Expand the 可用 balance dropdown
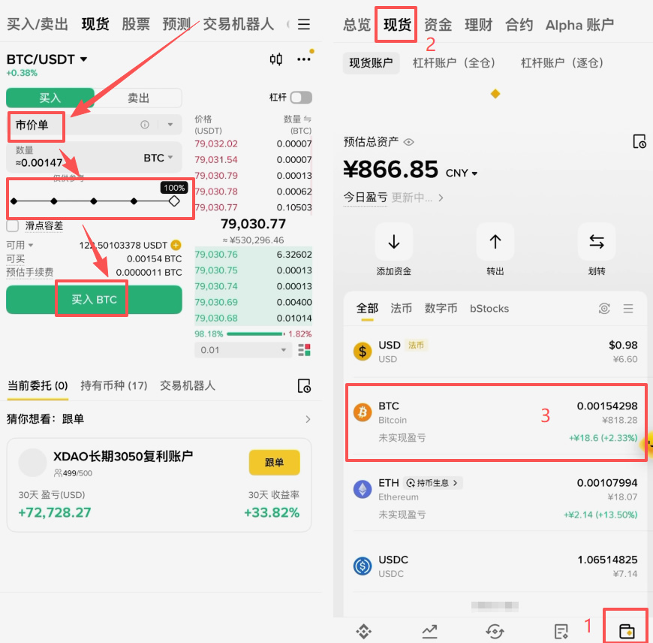Image resolution: width=653 pixels, height=643 pixels. pos(20,245)
